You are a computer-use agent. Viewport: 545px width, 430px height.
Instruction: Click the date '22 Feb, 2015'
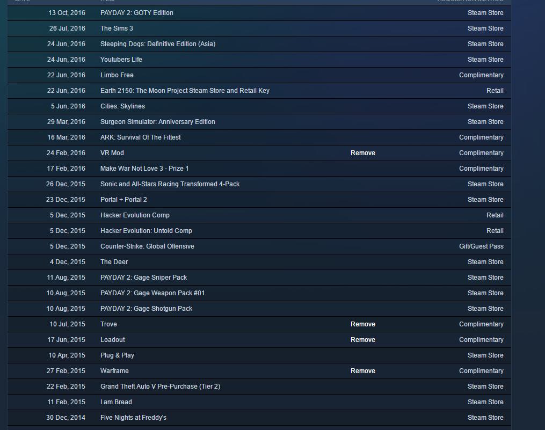tap(66, 387)
